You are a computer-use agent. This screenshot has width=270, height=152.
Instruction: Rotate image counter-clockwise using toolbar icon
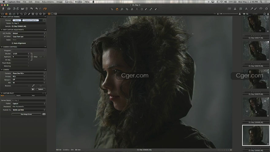coord(14,9)
